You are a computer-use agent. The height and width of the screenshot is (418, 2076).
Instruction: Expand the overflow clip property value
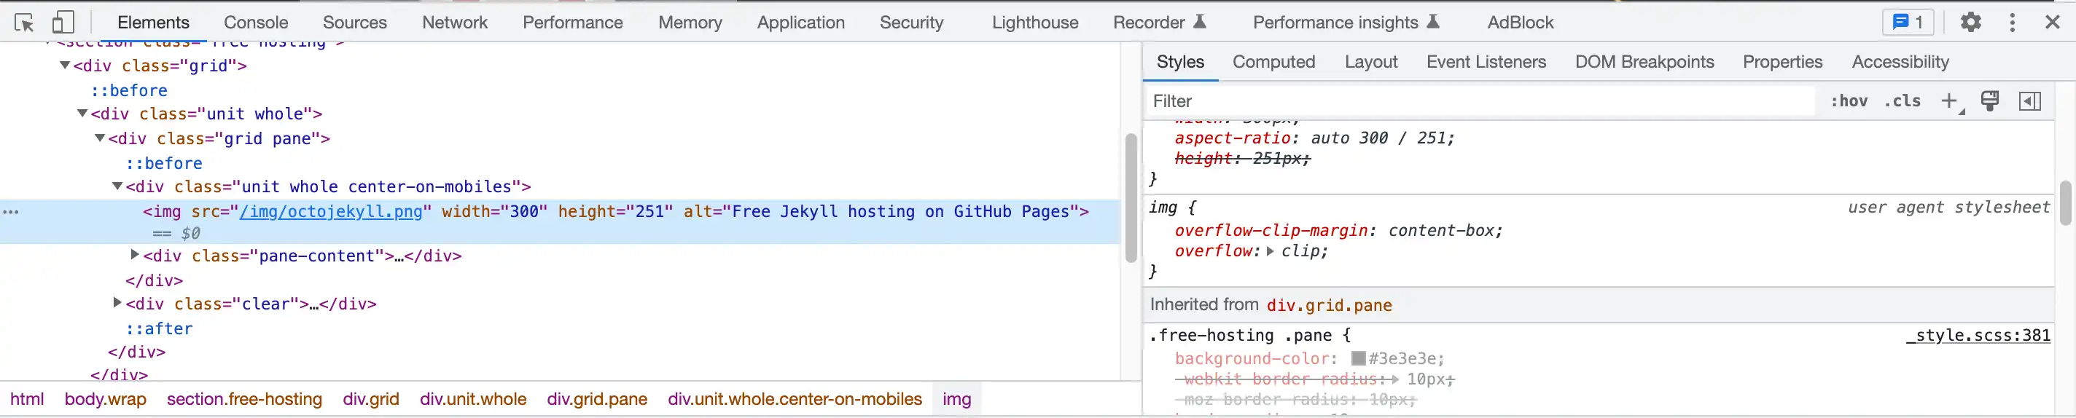[1270, 251]
